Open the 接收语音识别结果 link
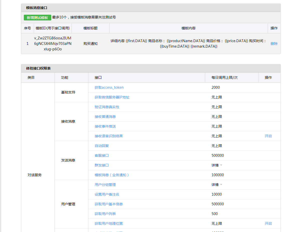300x232 pixels. point(109,136)
